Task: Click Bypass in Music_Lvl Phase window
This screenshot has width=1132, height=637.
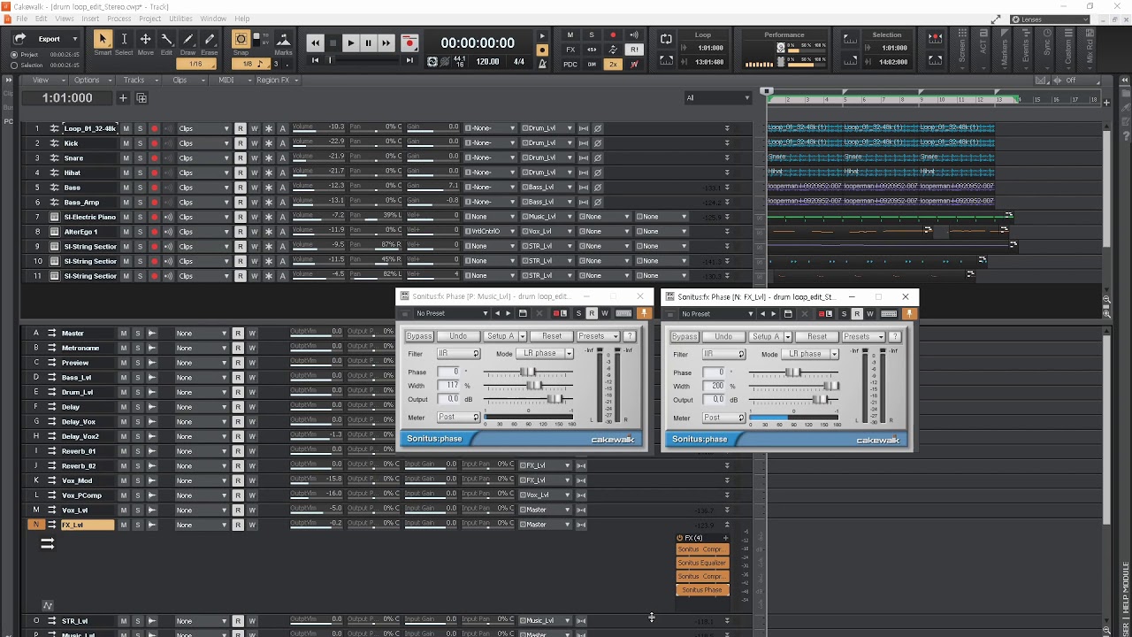Action: pyautogui.click(x=419, y=336)
